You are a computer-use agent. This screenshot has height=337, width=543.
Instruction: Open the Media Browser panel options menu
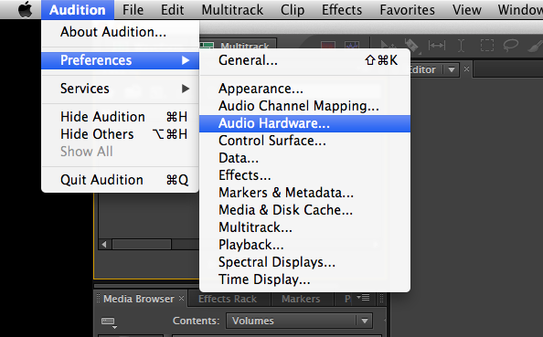tap(363, 298)
